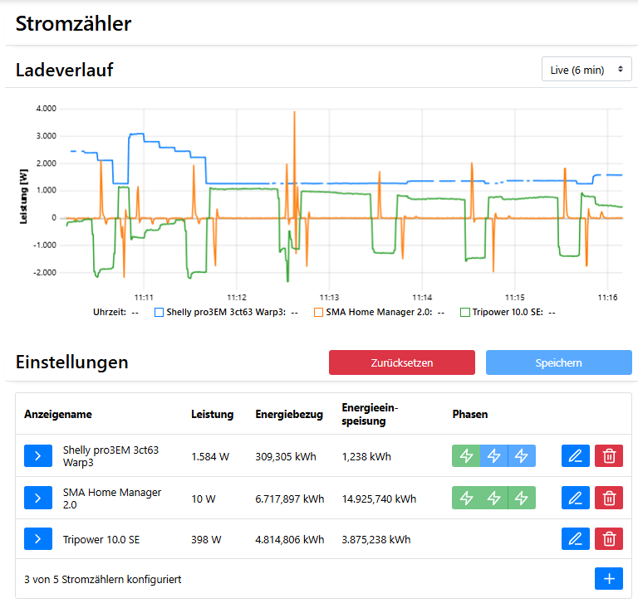Delete the Tripower 10.0 SE meter

[x=609, y=538]
